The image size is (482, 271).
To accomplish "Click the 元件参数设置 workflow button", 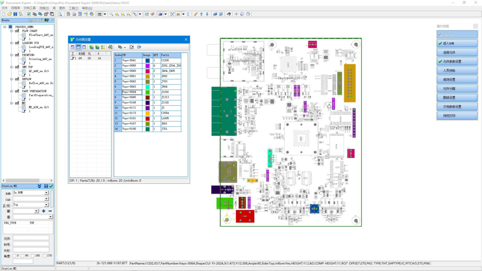I will coord(457,61).
